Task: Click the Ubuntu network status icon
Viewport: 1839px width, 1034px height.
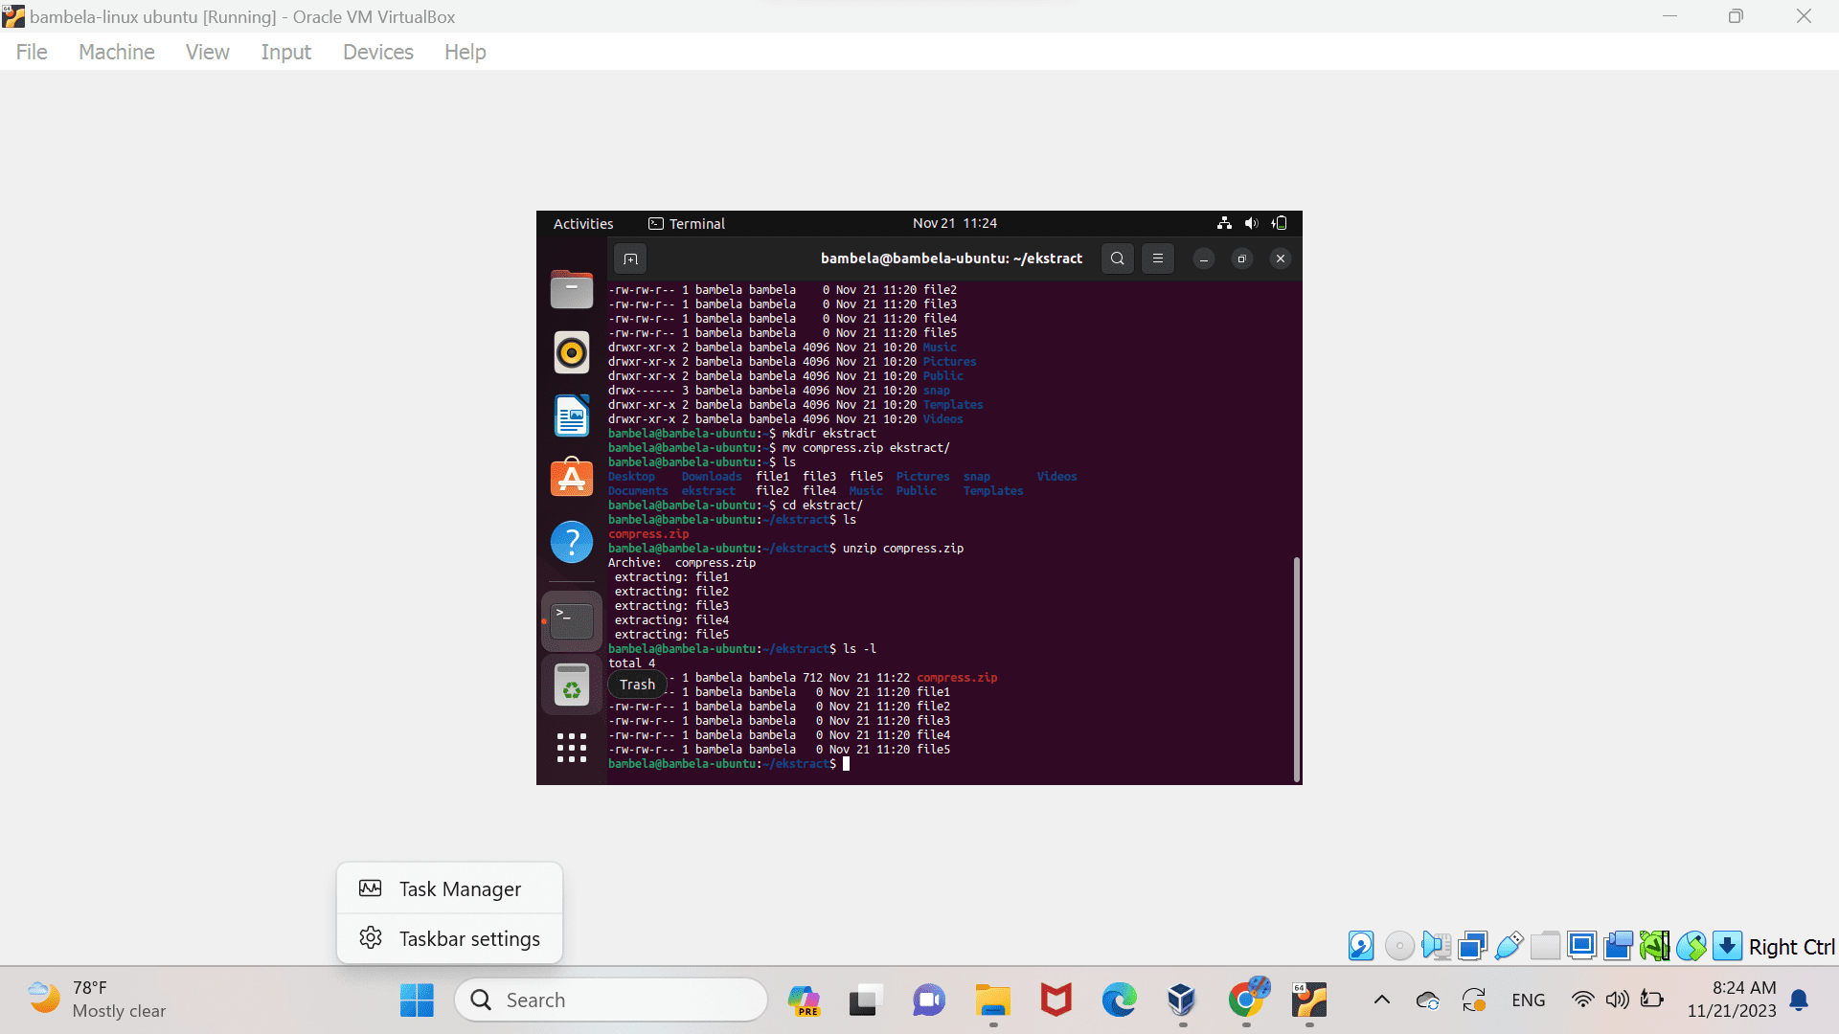Action: pyautogui.click(x=1224, y=223)
